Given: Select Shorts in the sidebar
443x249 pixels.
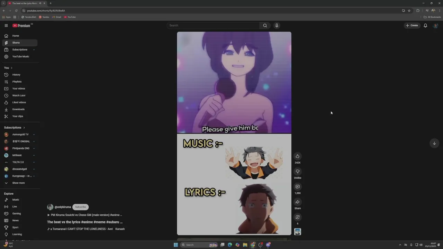Looking at the screenshot, I should point(20,43).
